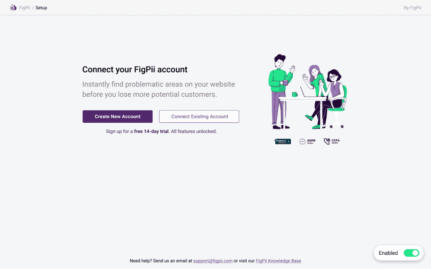431x269 pixels.
Task: Click the Capterra rating badge
Action: tap(282, 142)
